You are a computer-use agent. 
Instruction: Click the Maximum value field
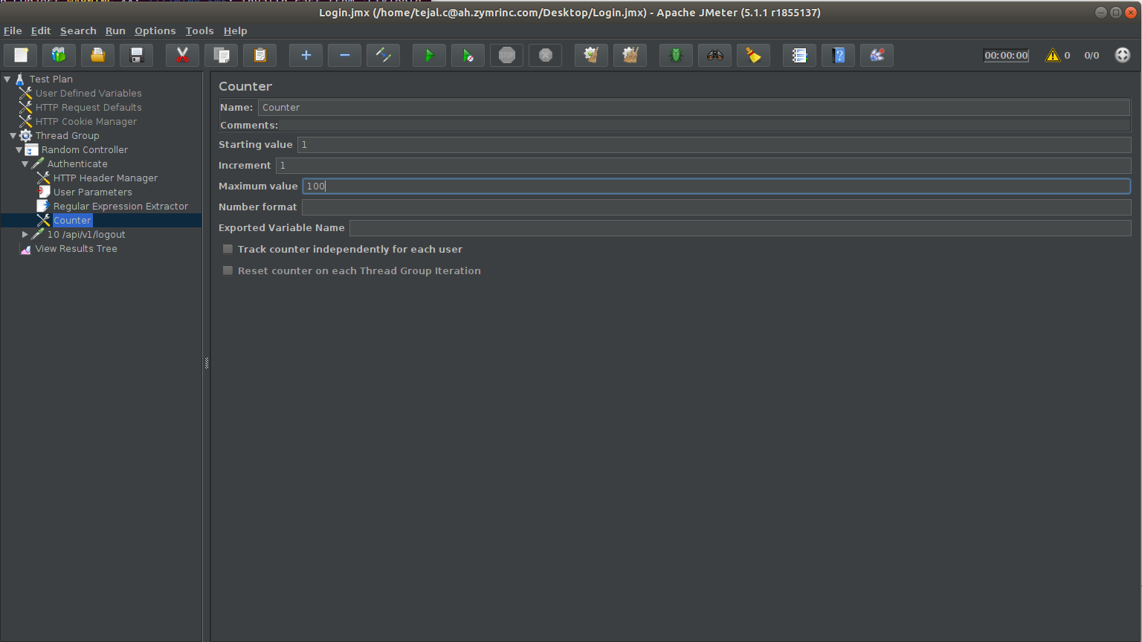716,186
